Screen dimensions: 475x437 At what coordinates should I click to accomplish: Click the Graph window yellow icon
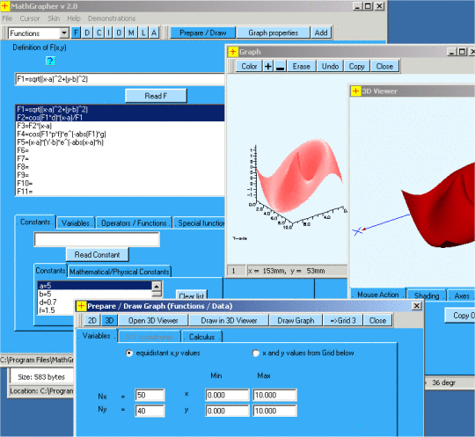pos(232,52)
